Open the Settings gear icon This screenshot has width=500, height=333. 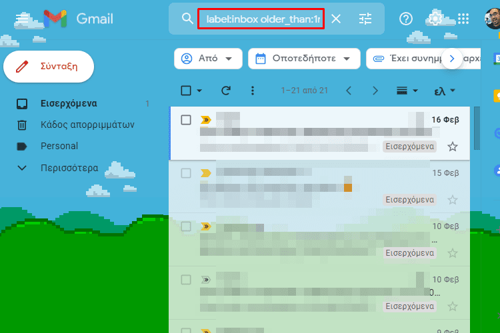[x=435, y=19]
